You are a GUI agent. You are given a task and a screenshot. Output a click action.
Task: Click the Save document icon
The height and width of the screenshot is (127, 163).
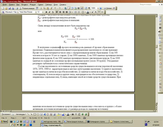[9, 8]
